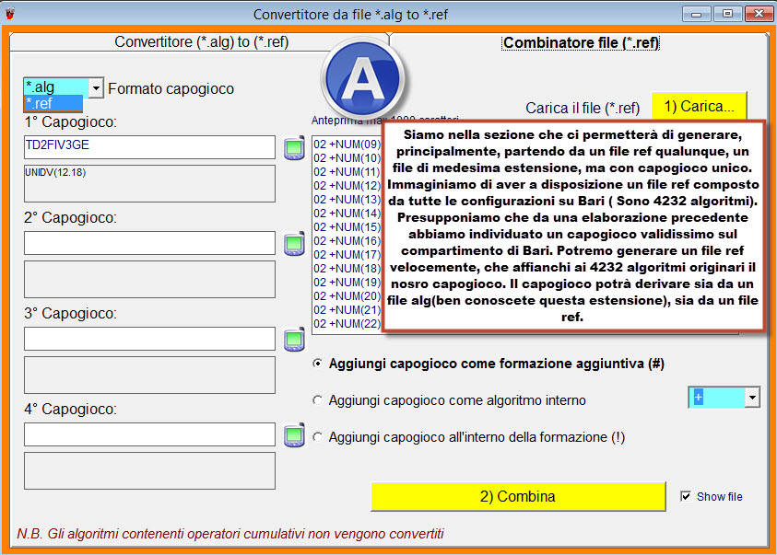Switch to the 'Combinatore file (*.ref)' tab

tap(581, 43)
